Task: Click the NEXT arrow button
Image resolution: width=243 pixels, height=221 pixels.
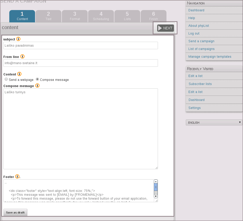Action: click(165, 28)
